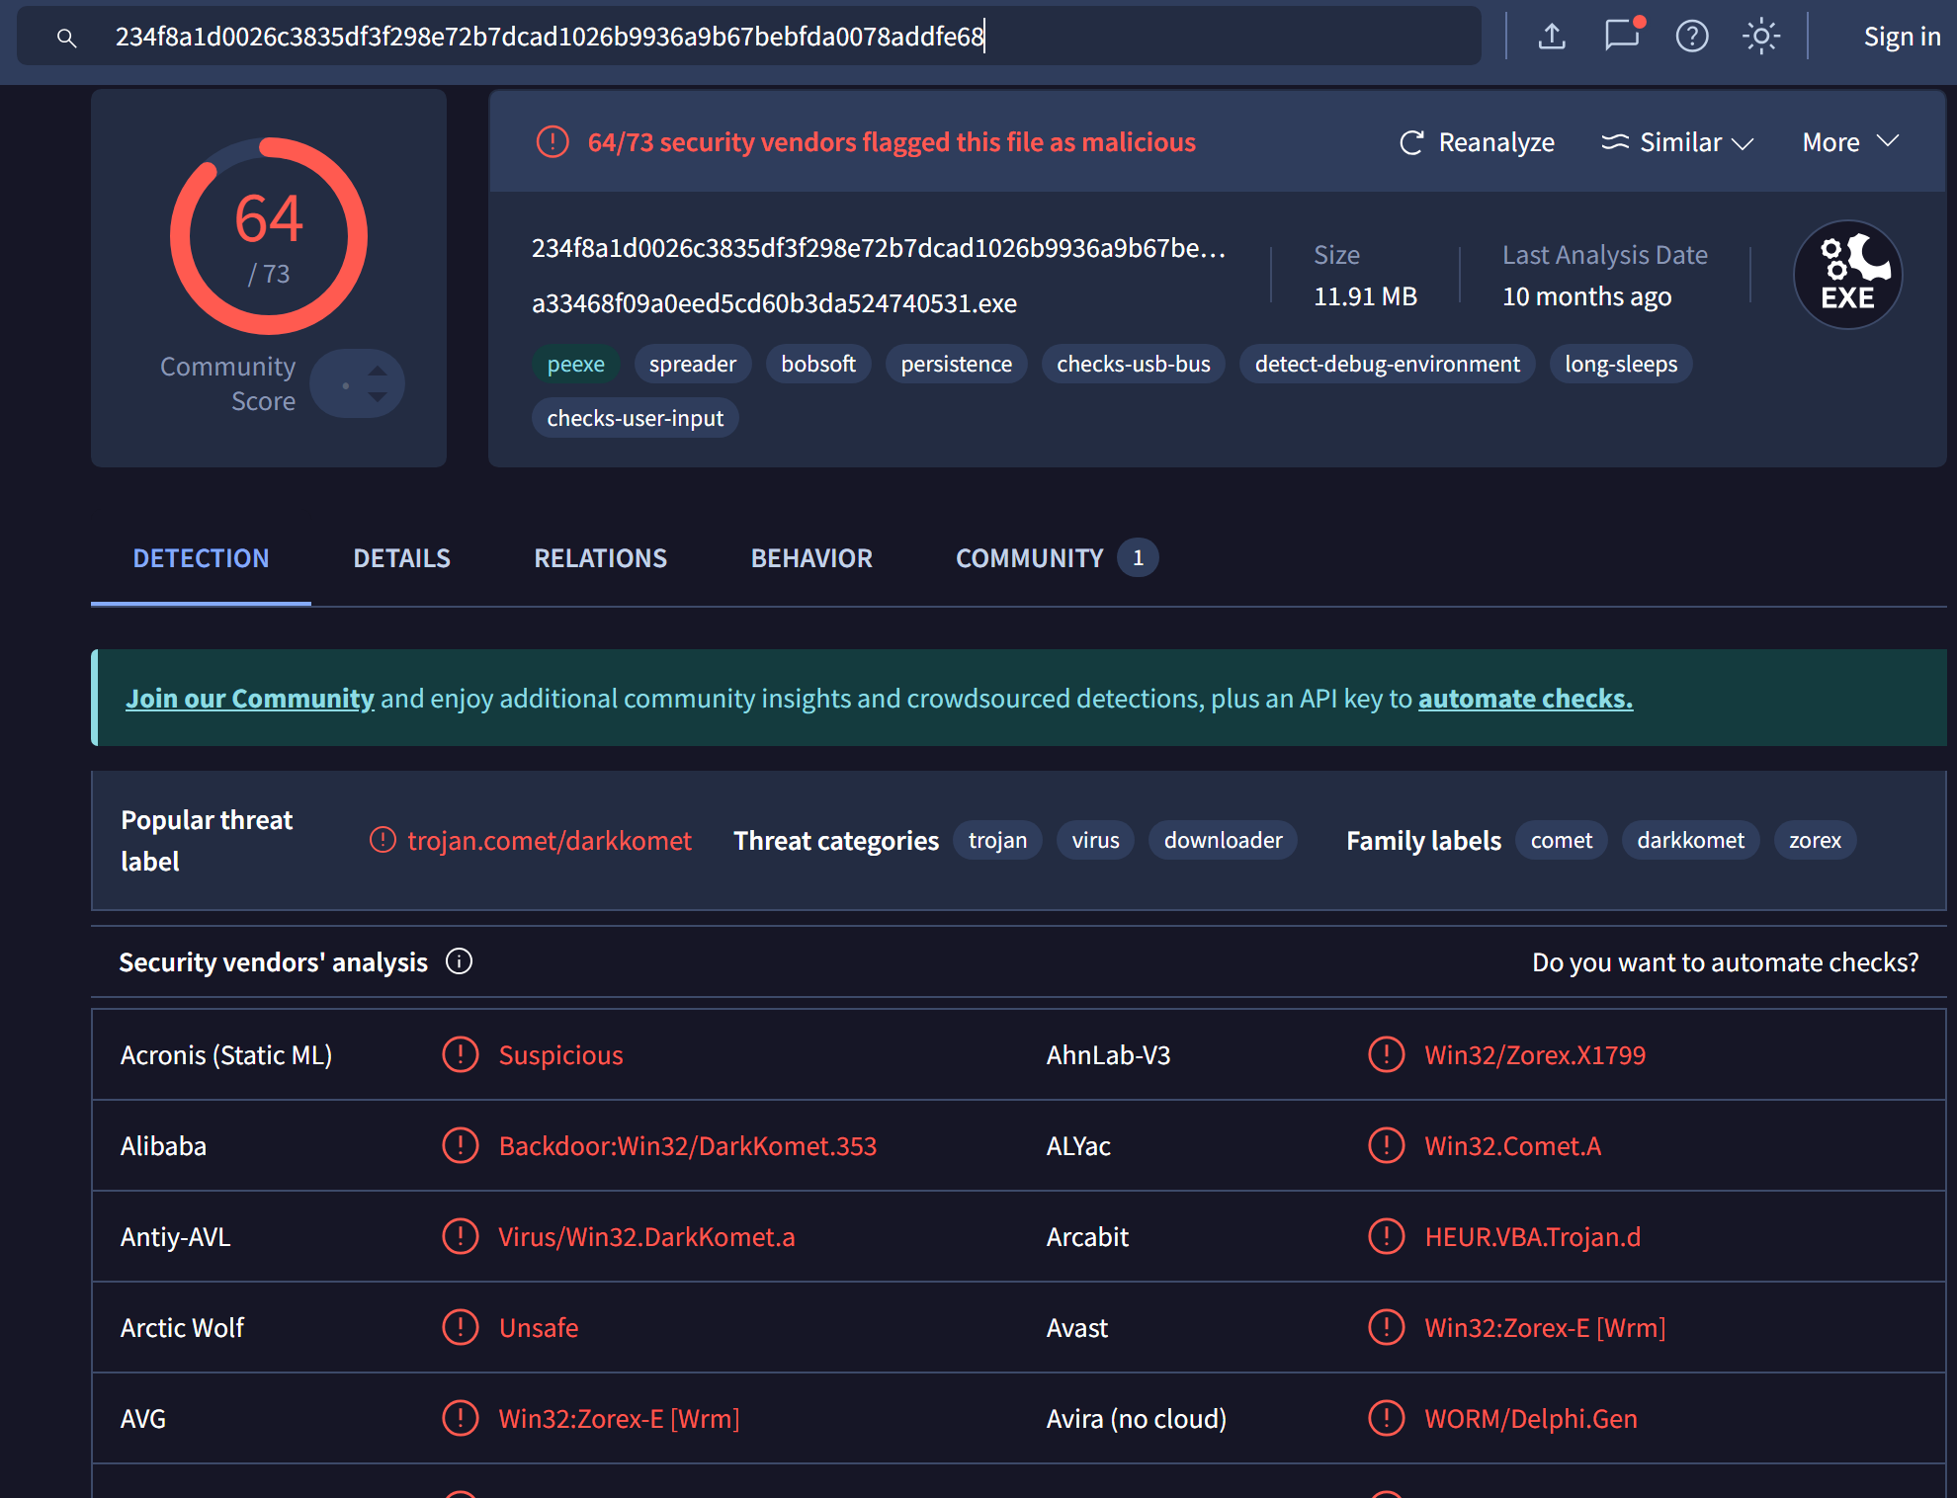The width and height of the screenshot is (1957, 1498).
Task: Click alert icon beside trojan.comet/darkkomet label
Action: click(x=383, y=840)
